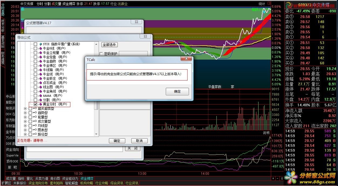Open the SuperVie item in left list

(x=12, y=155)
